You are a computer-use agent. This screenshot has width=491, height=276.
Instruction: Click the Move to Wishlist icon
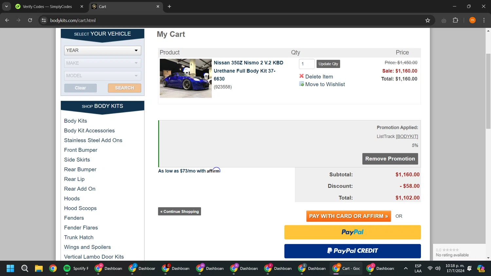tap(301, 84)
